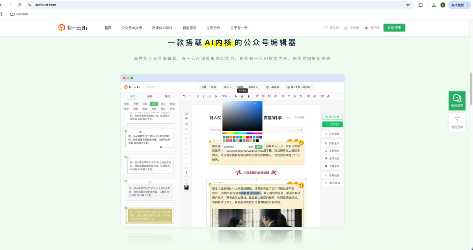Click 一键换肤 in the editor top bar

pos(273,87)
